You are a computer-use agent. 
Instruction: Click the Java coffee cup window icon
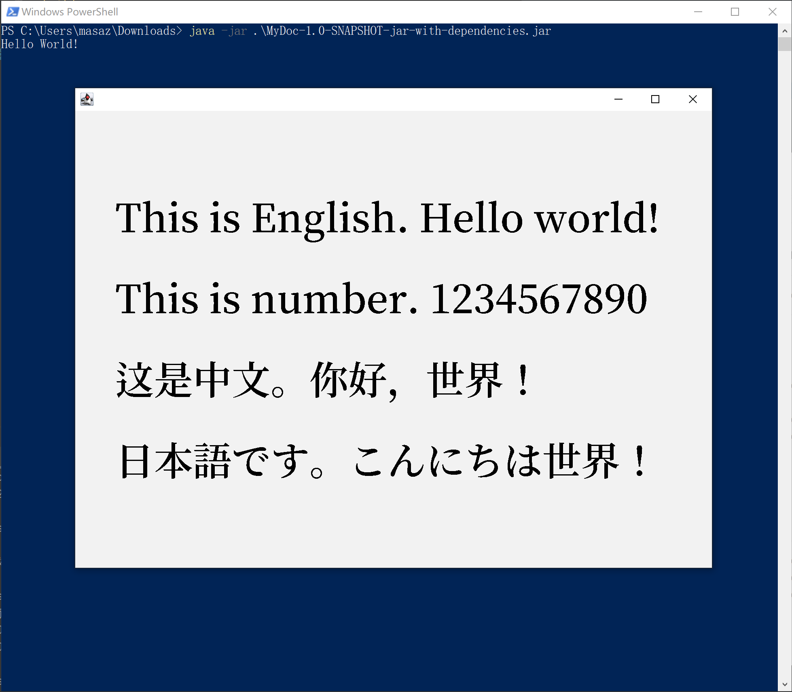tap(87, 99)
